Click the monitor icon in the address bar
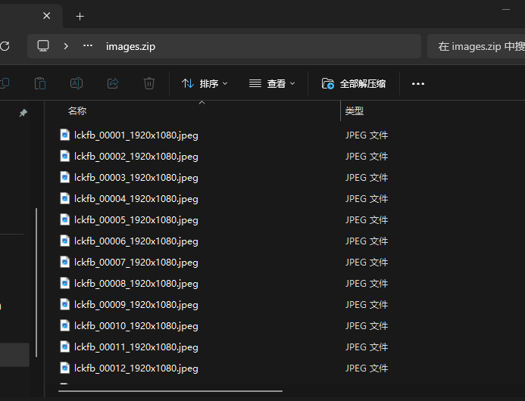Viewport: 525px width, 401px height. click(x=43, y=46)
